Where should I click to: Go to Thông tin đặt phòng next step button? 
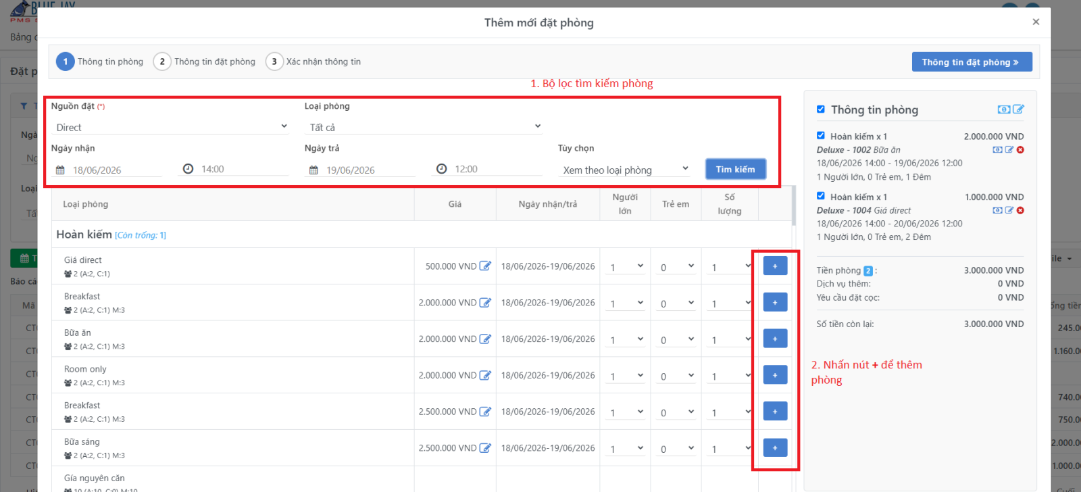tap(972, 62)
